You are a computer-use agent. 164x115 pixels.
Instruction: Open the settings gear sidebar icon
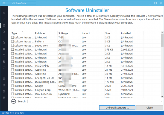coord(4,91)
